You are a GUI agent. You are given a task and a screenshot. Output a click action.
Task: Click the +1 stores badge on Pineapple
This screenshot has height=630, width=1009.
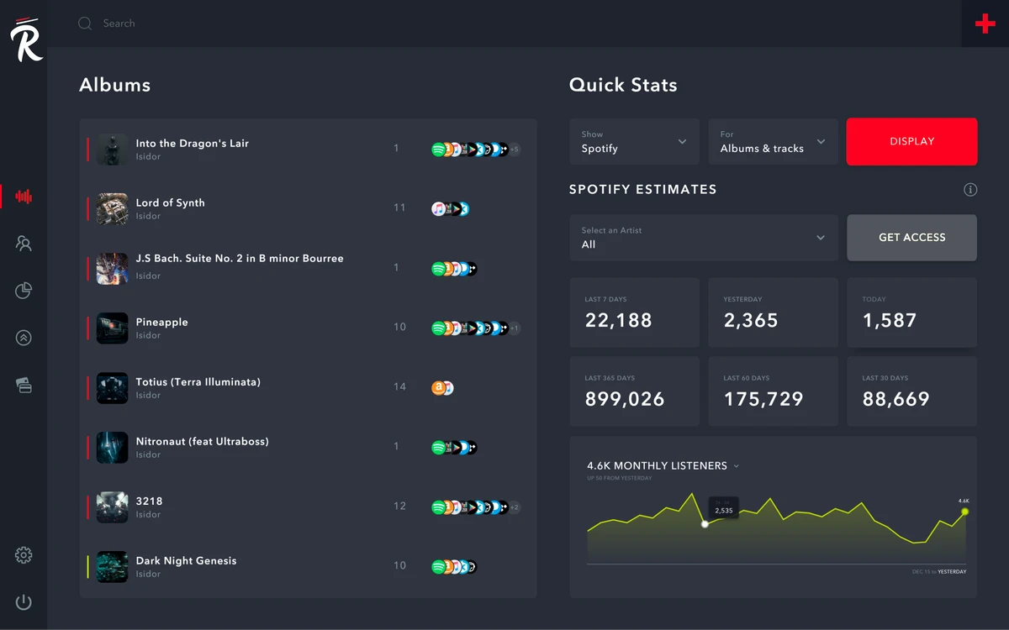point(515,328)
